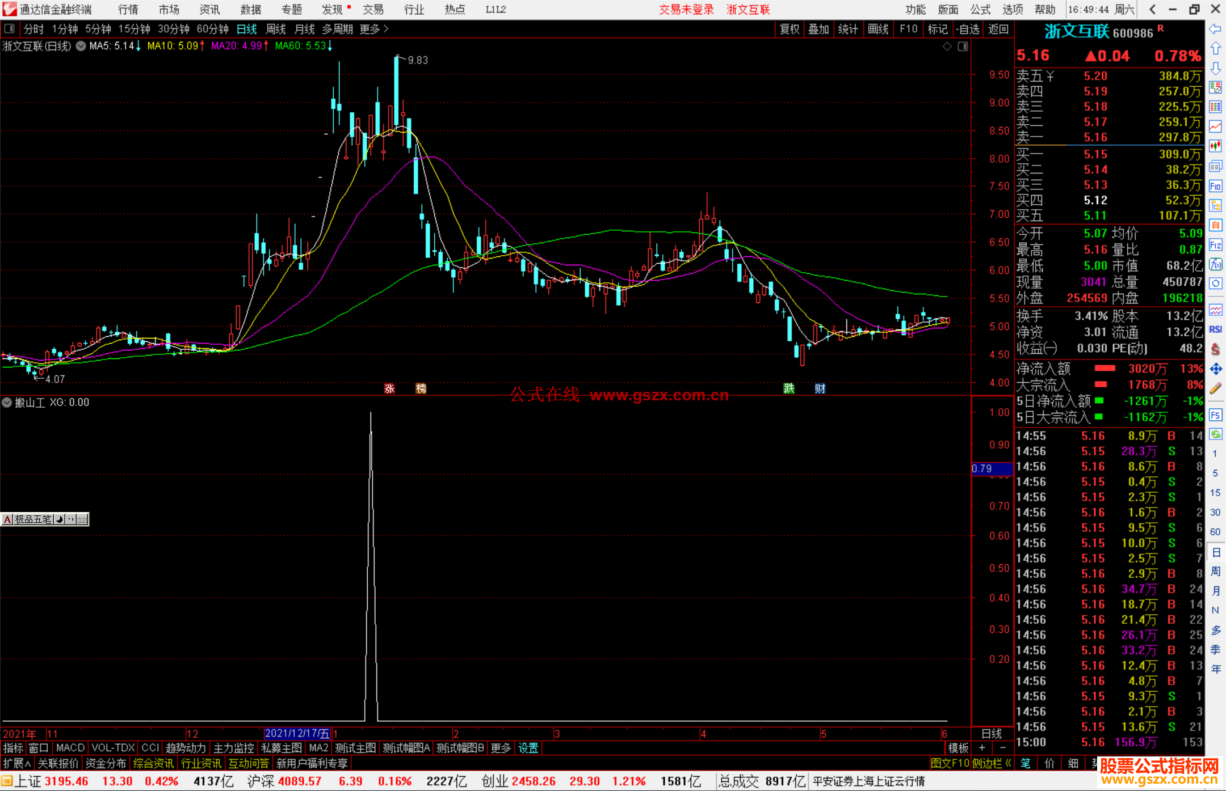Open the 设置 settings link

click(528, 748)
